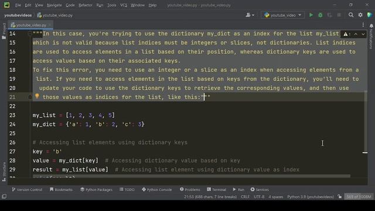
Task: Close the youtube_video.py editor tab
Action: click(50, 25)
